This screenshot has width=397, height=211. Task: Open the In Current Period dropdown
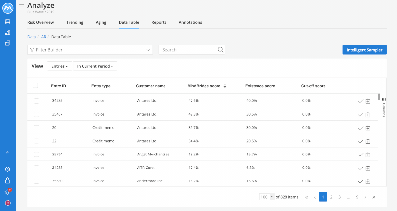[x=95, y=66]
